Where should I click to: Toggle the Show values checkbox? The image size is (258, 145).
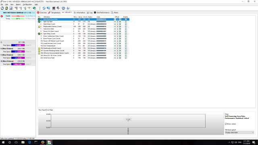pos(226,124)
